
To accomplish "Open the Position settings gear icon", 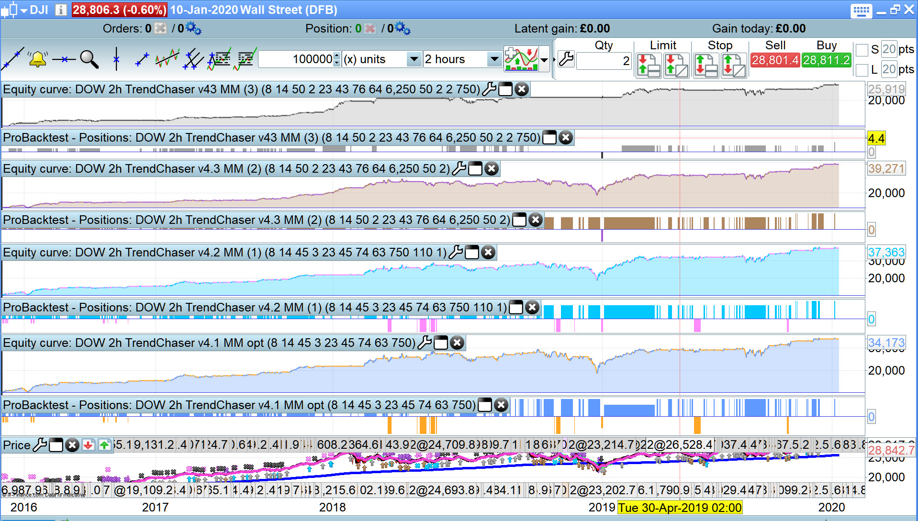I will [402, 28].
